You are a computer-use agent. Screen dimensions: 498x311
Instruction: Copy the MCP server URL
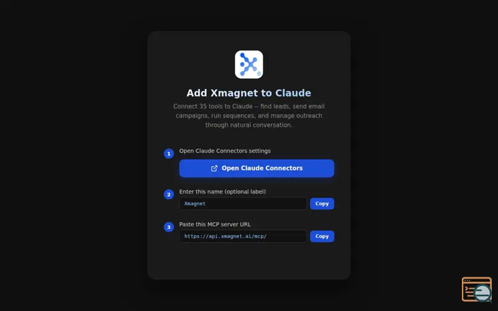(322, 236)
